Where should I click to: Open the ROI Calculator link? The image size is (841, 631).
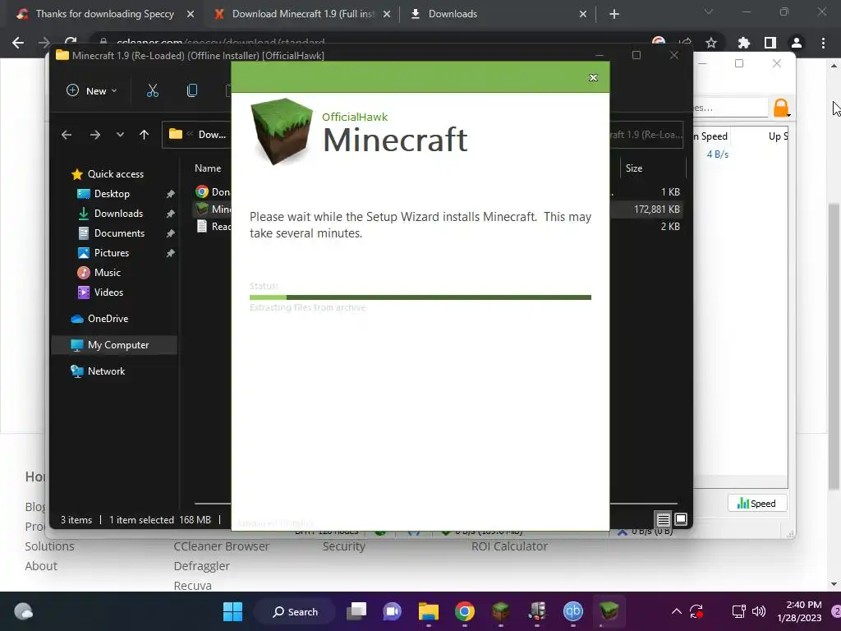pos(509,546)
